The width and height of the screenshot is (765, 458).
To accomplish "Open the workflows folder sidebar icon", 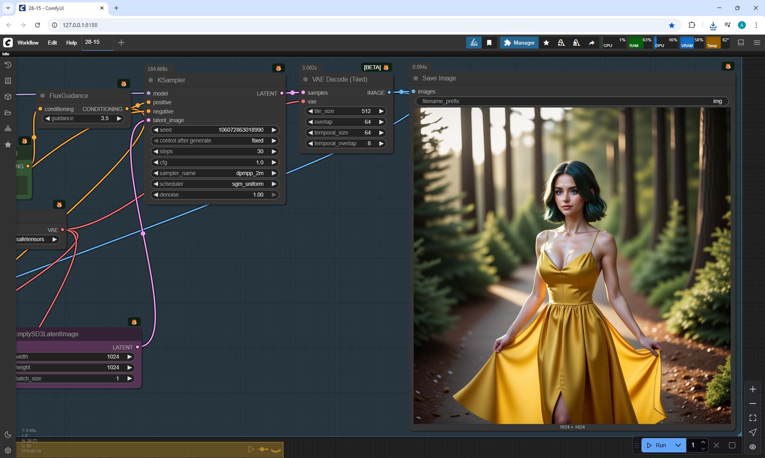I will (8, 113).
